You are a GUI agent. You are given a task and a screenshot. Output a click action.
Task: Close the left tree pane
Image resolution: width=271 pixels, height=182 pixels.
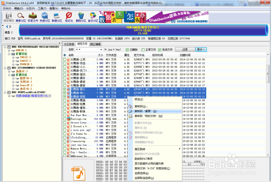tap(59, 43)
